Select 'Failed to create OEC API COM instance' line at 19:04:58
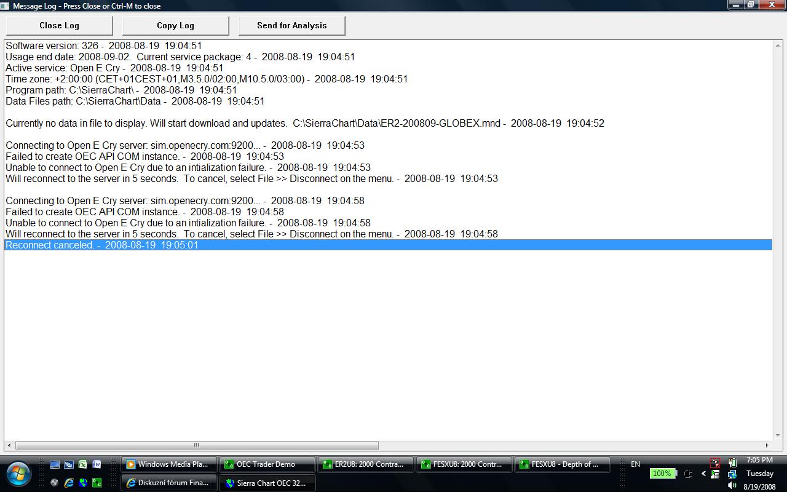Image resolution: width=787 pixels, height=492 pixels. pyautogui.click(x=388, y=212)
